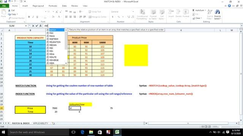
Task: Toggle Underline formatting
Action: 37,17
